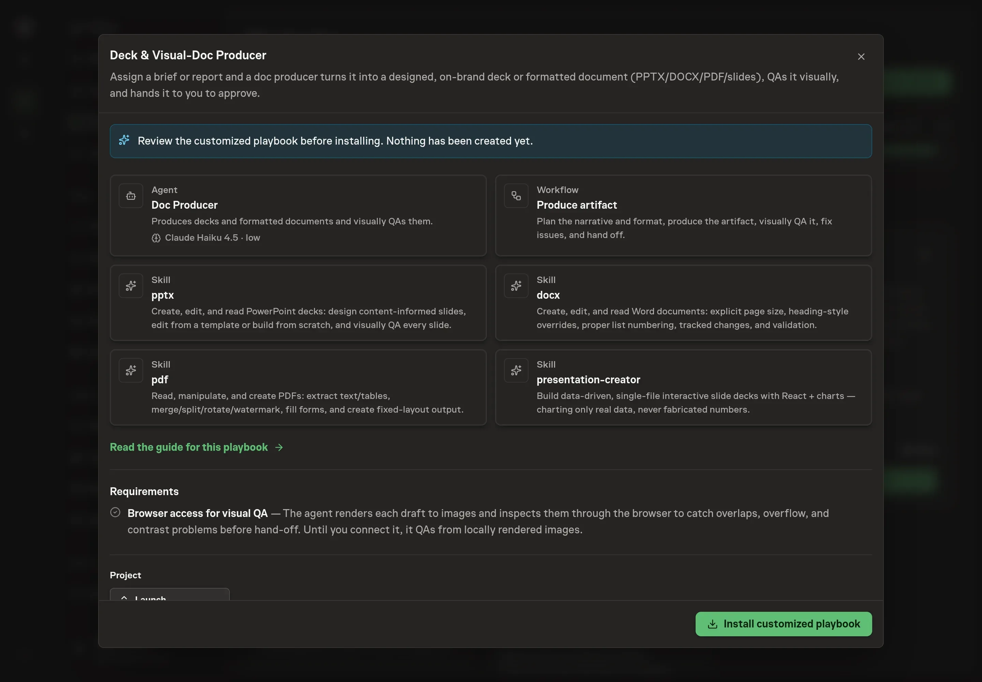Viewport: 982px width, 682px height.
Task: Click the Requirements heading
Action: click(x=144, y=491)
